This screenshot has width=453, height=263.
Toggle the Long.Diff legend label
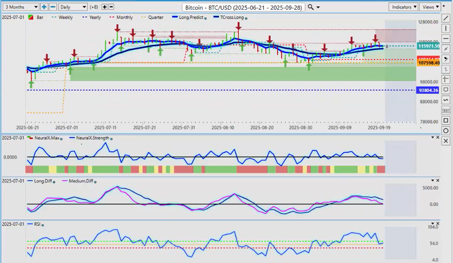[43, 181]
